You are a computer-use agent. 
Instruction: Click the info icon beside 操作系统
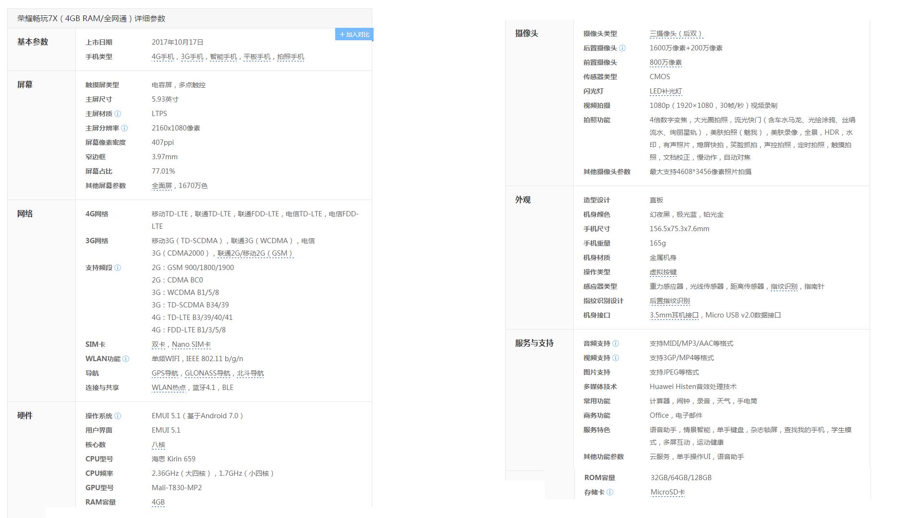point(119,416)
